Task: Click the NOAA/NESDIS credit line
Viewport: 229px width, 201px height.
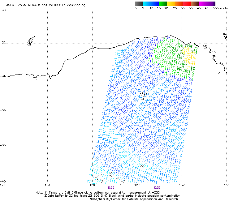Action: [134, 199]
